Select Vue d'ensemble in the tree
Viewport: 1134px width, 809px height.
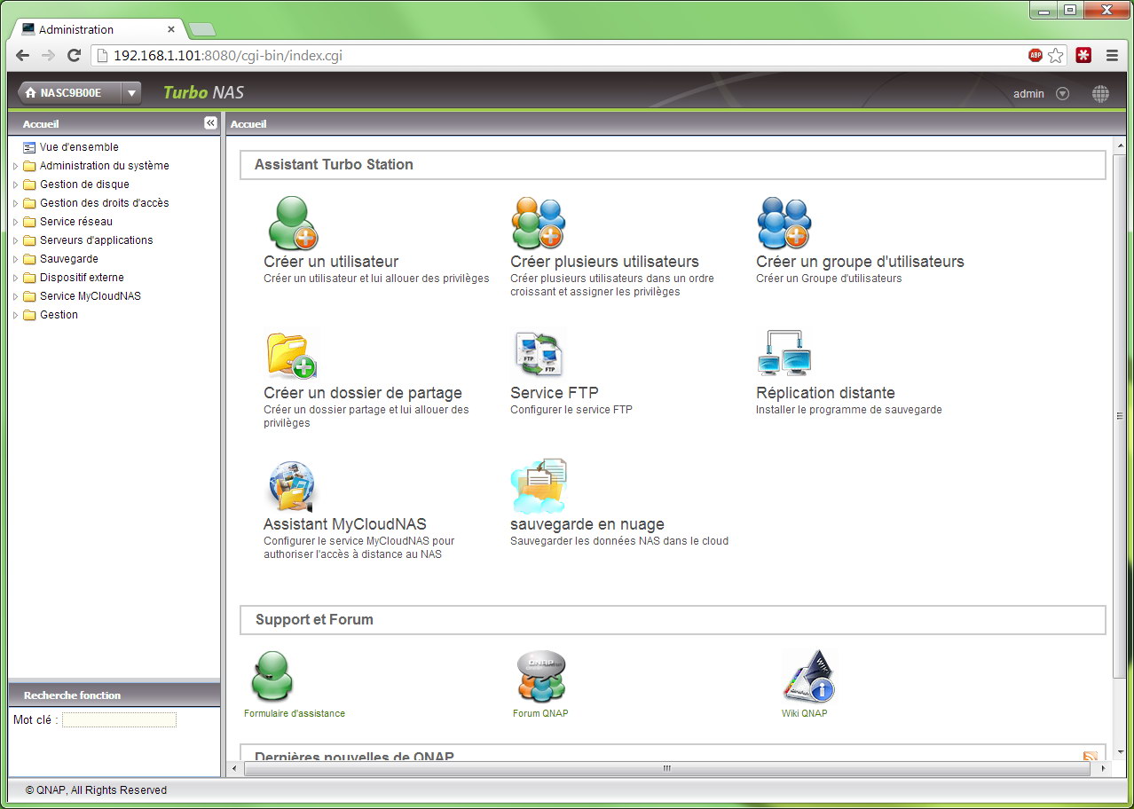(x=79, y=147)
